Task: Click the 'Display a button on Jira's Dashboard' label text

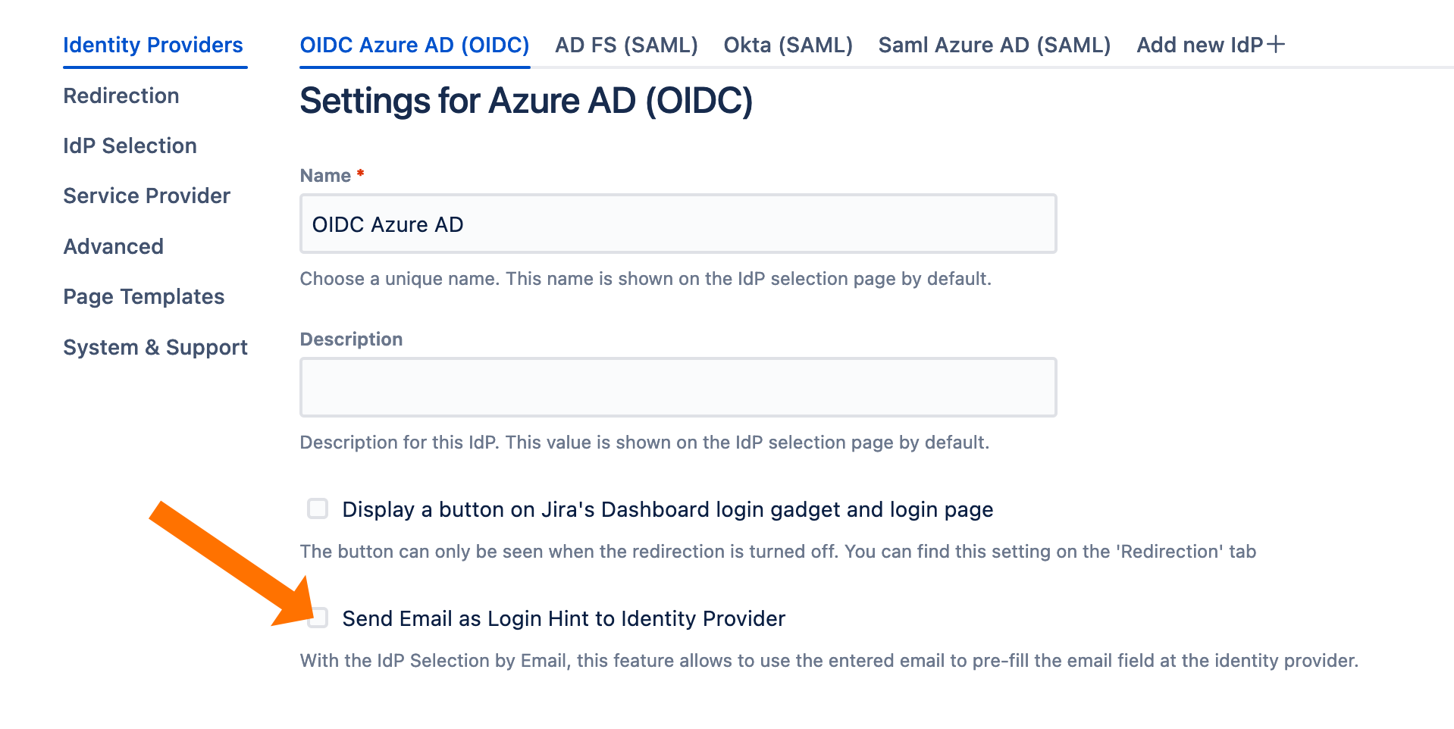Action: point(667,510)
